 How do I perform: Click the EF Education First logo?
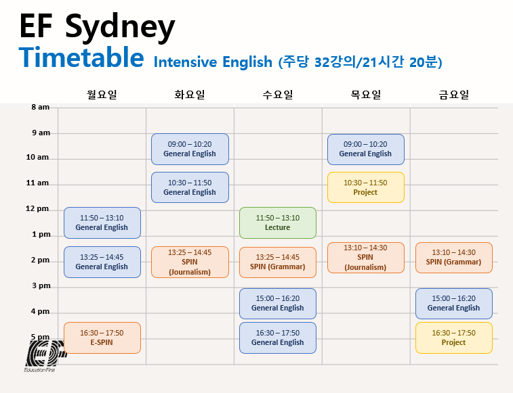(45, 356)
